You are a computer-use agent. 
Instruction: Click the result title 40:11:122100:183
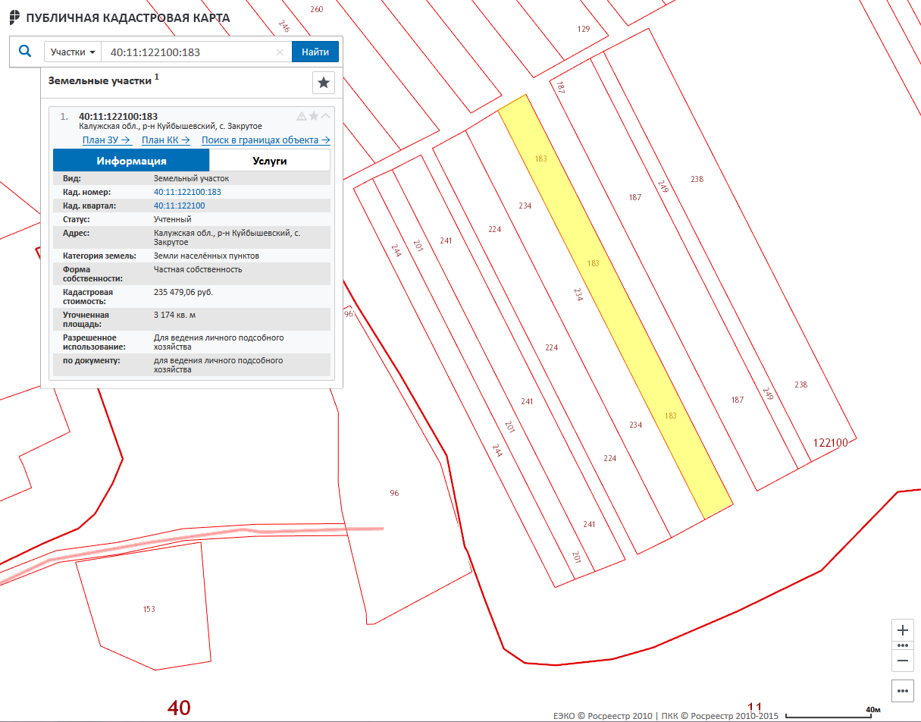point(118,116)
